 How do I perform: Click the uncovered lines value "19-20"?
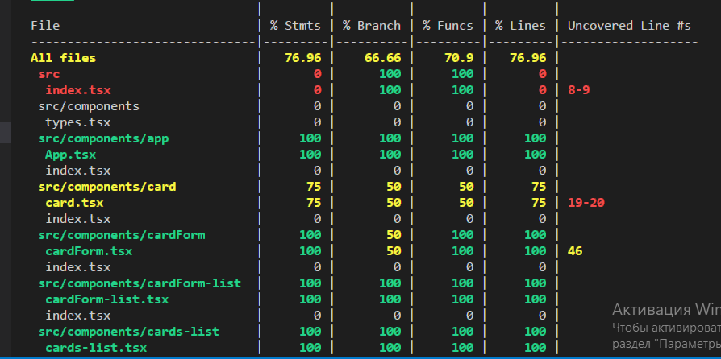pos(586,203)
